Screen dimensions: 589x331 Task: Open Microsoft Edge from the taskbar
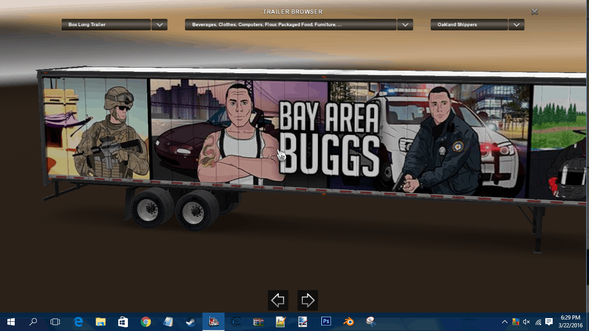point(78,322)
